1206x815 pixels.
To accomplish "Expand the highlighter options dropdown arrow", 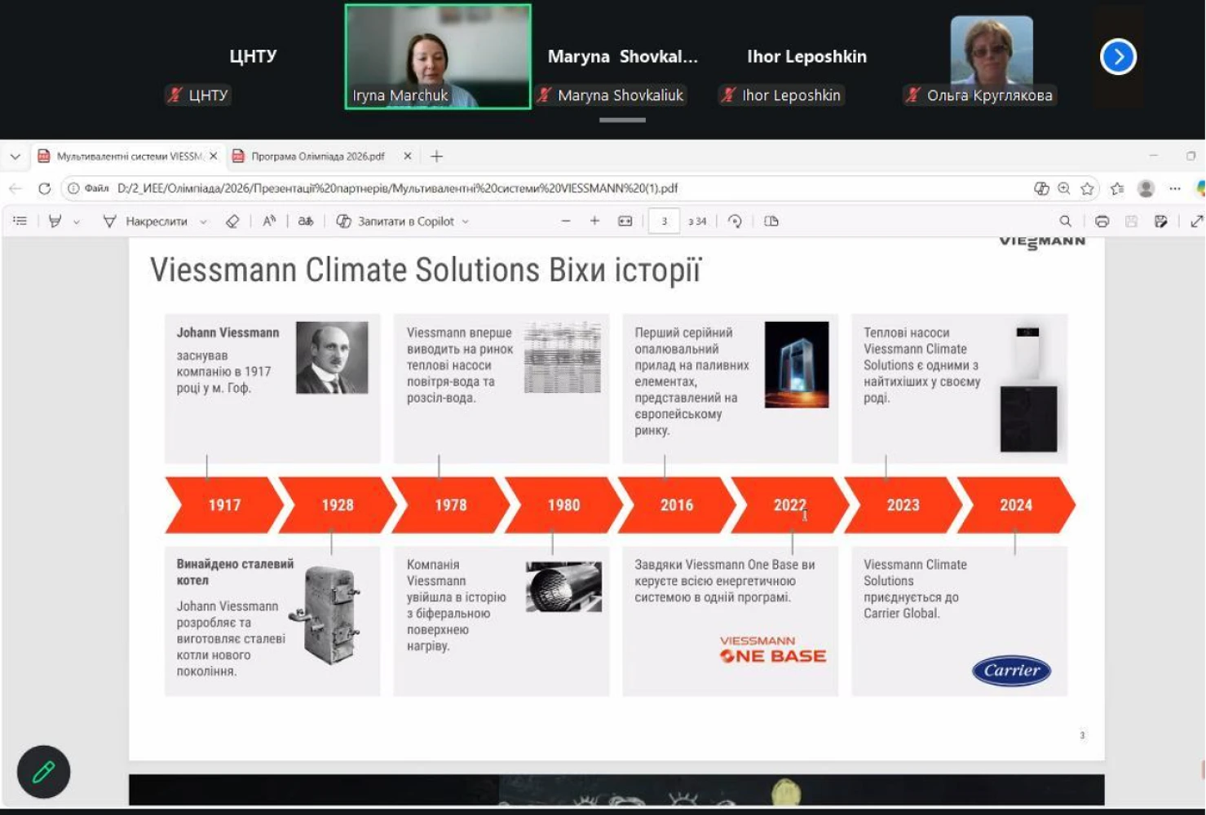I will click(77, 222).
